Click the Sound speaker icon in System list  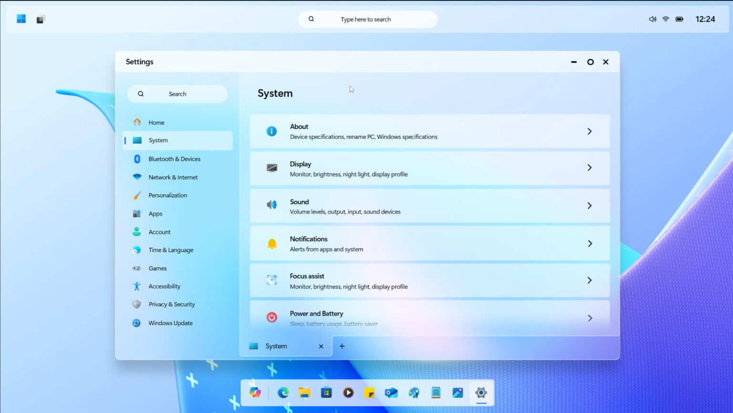pos(272,205)
